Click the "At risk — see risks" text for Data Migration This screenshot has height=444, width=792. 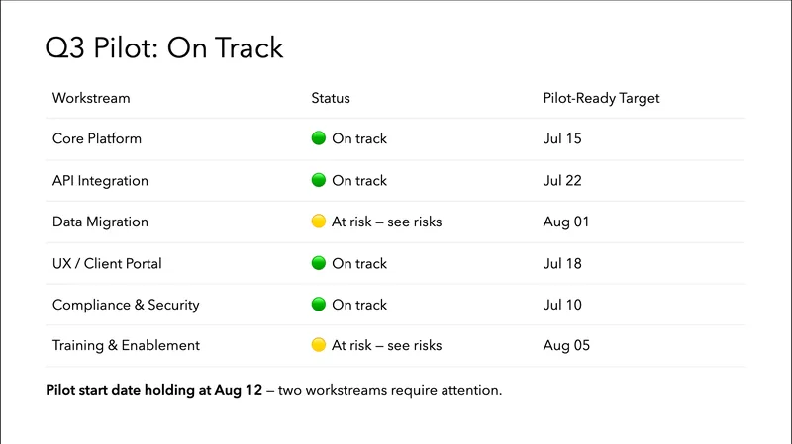coord(387,222)
